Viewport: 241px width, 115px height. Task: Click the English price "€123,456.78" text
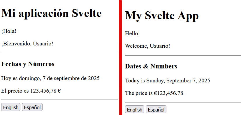168,93
